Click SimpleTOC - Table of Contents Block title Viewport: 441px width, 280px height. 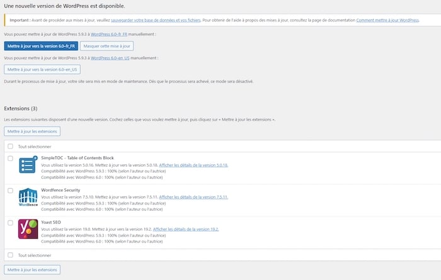(77, 158)
